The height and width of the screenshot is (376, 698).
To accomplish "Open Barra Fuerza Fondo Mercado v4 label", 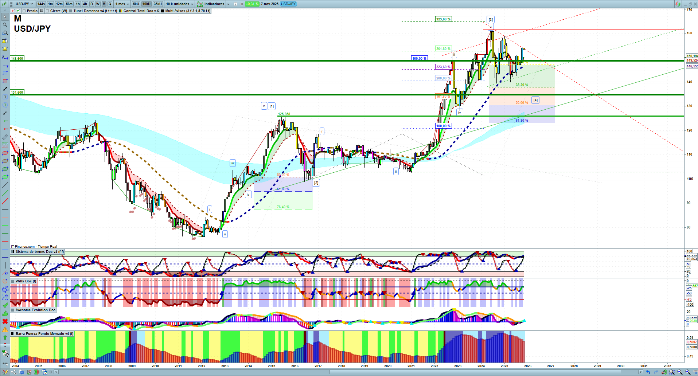I will click(x=44, y=334).
